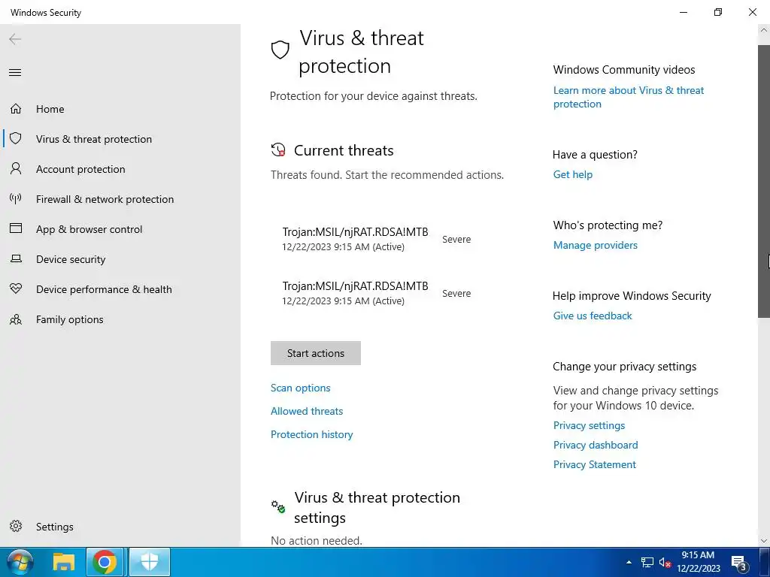Click Virus & threat protection settings heading
The width and height of the screenshot is (770, 577).
click(x=377, y=507)
